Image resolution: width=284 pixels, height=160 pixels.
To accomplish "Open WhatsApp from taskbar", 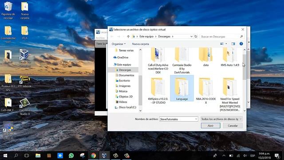I will [x=71, y=156].
